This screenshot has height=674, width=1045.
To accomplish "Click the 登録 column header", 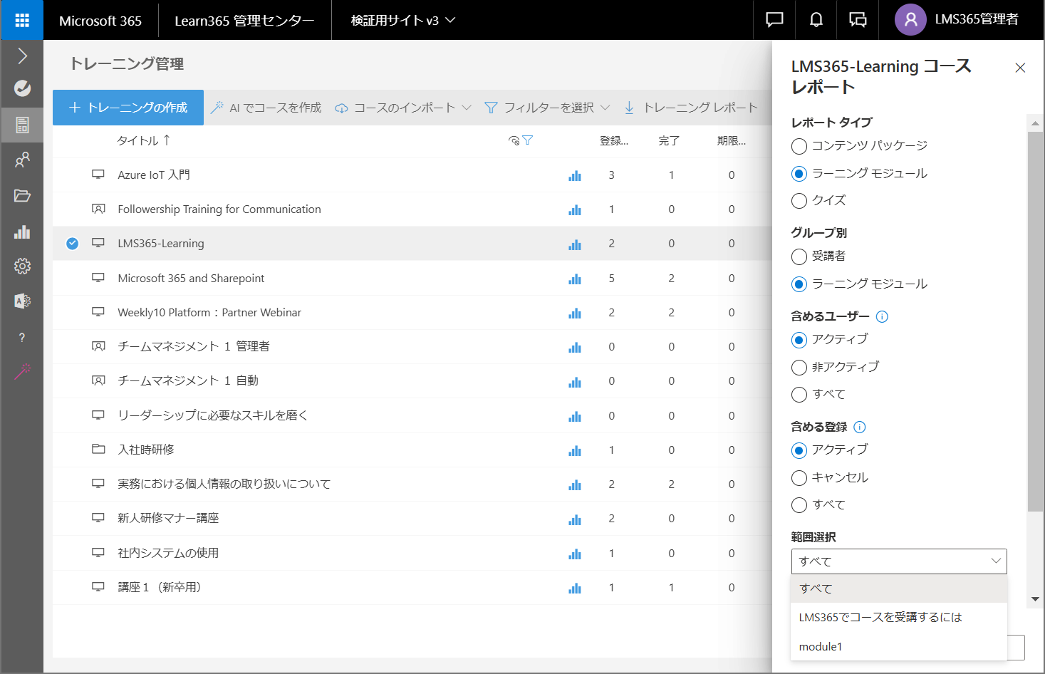I will pos(614,140).
